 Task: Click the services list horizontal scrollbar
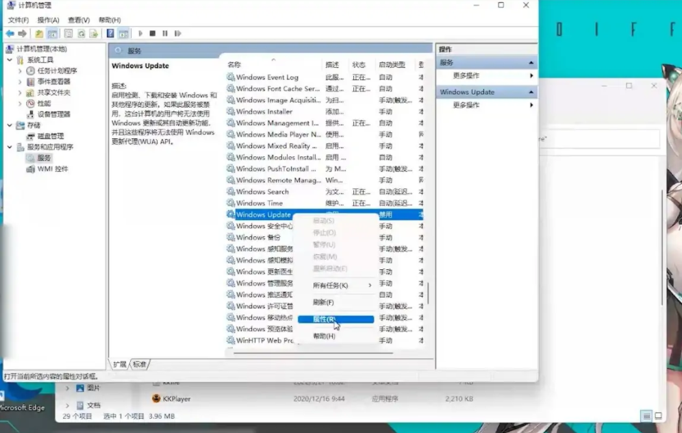[x=313, y=352]
